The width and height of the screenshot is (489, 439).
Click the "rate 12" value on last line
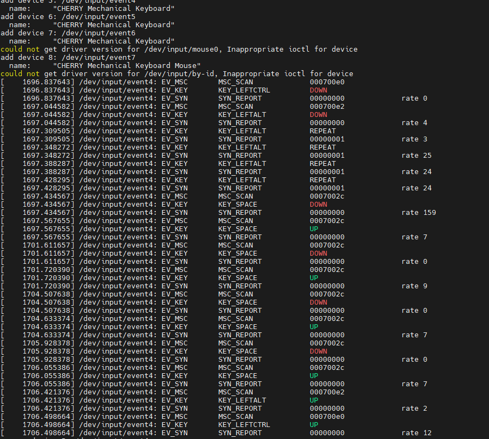click(x=417, y=433)
